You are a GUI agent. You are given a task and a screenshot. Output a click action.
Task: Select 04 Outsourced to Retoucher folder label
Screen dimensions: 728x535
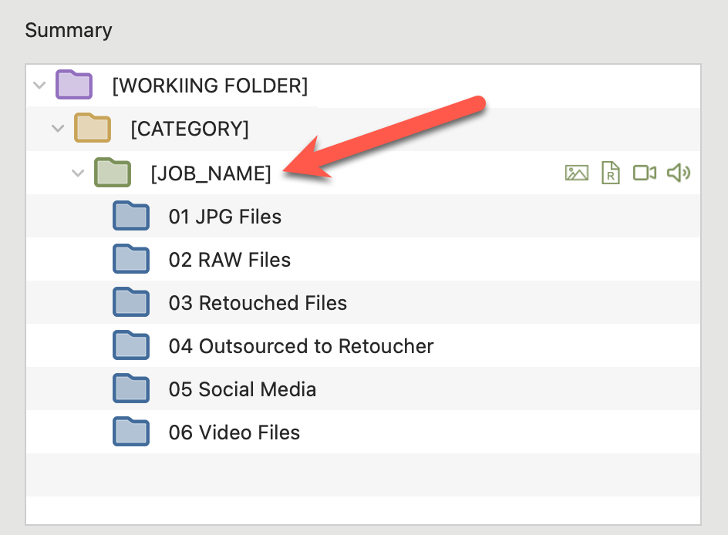coord(301,346)
